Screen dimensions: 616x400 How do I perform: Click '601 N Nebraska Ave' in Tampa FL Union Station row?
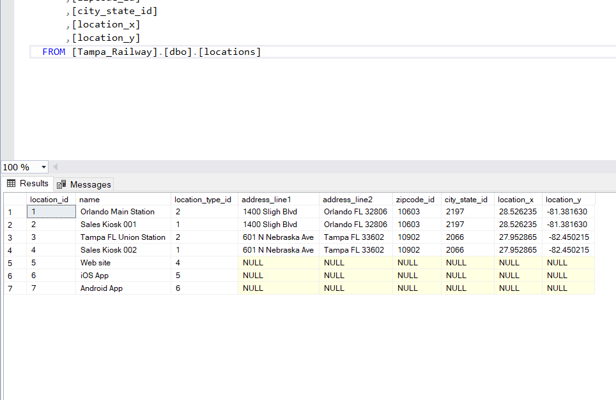click(x=279, y=237)
